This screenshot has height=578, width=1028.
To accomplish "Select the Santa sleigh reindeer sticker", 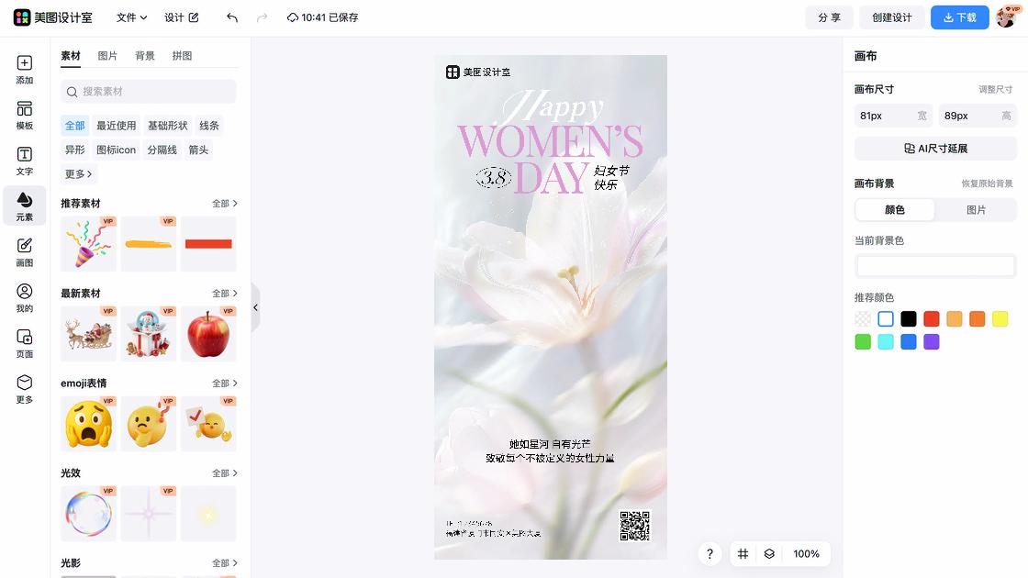I will coord(88,334).
